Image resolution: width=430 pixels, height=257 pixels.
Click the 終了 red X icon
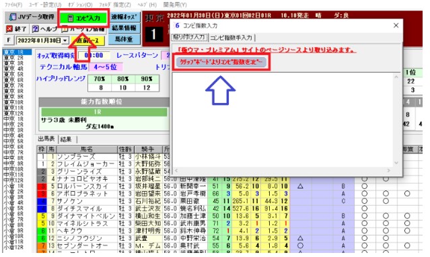[9, 29]
